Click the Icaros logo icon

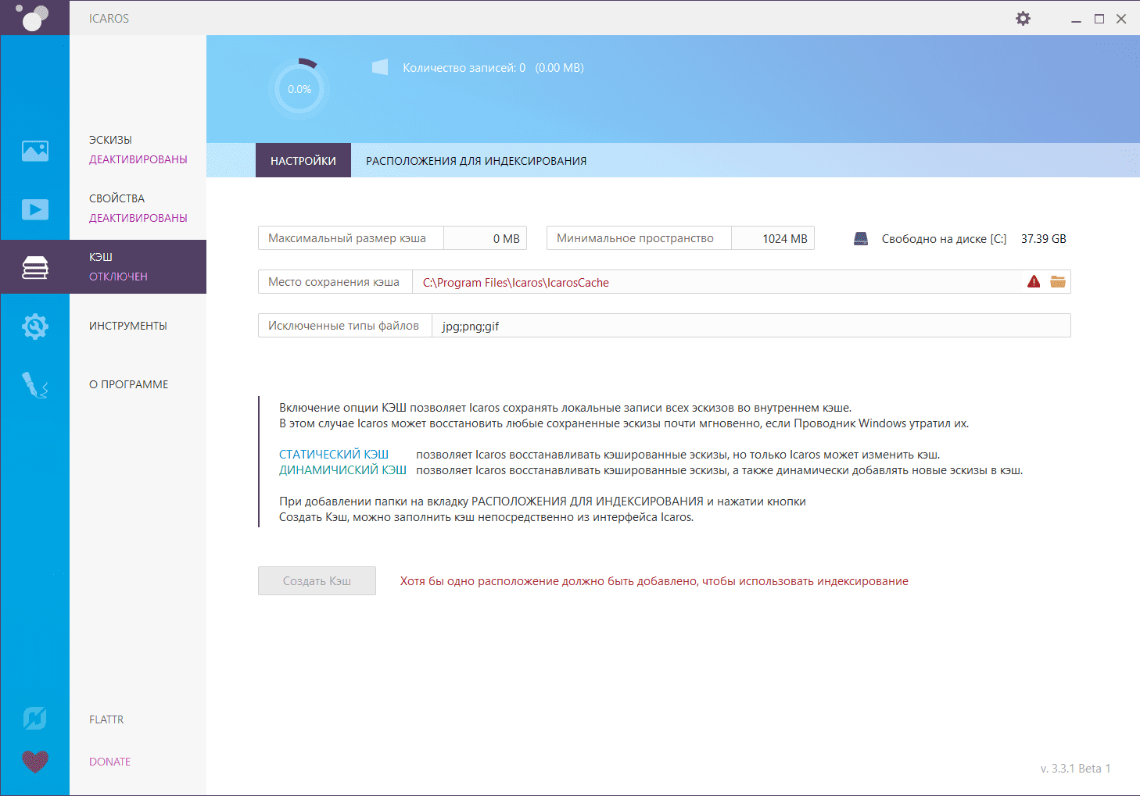click(33, 17)
